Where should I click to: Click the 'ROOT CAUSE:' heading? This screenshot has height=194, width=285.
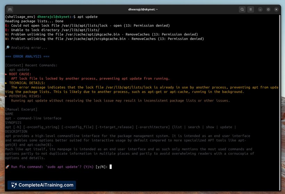[x=20, y=74]
